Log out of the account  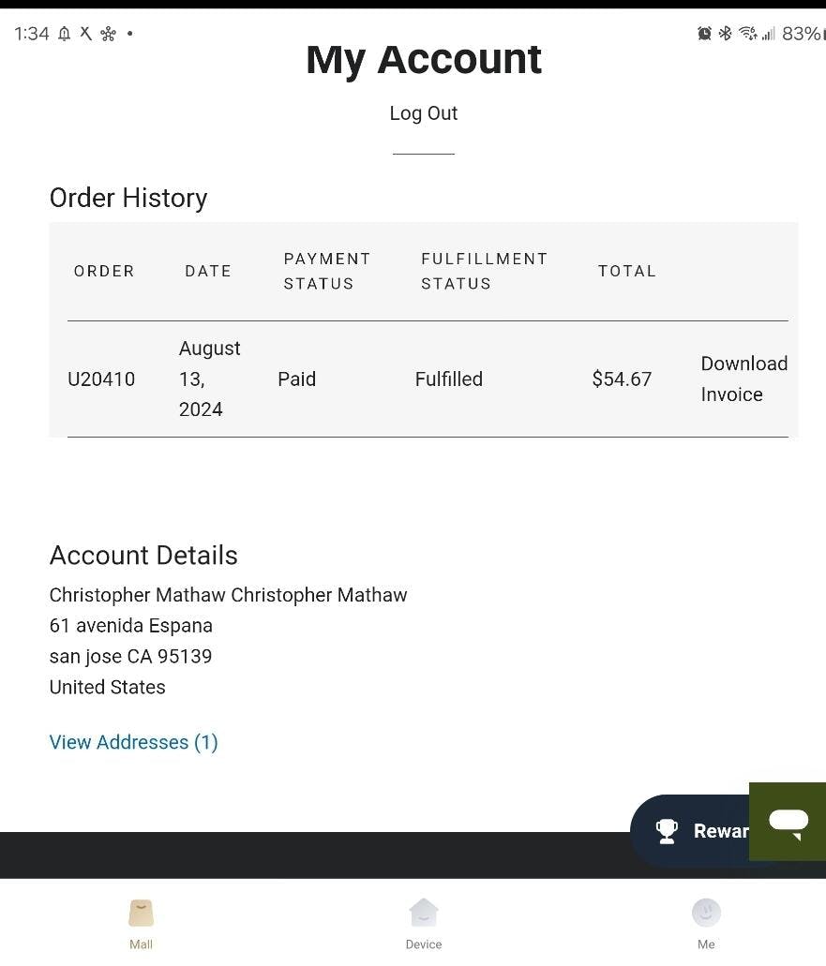(x=424, y=113)
